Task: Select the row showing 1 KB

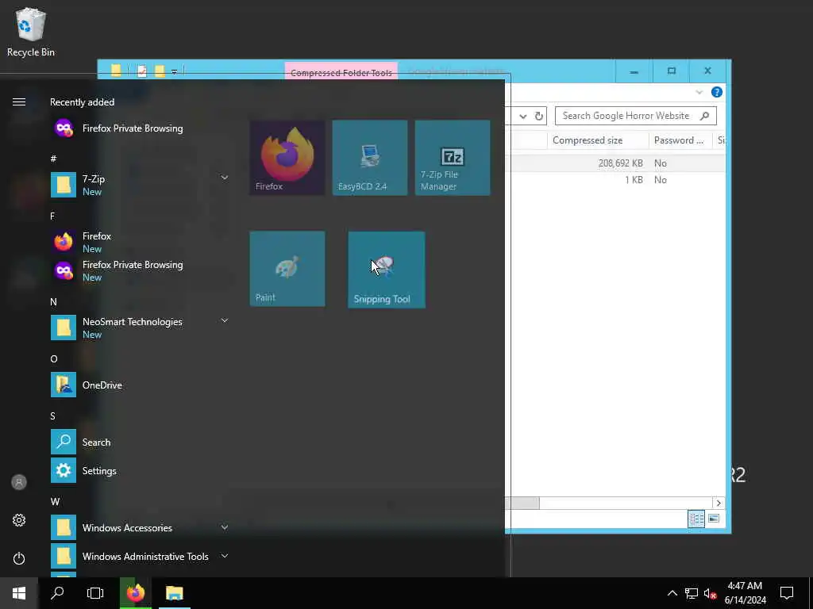Action: pos(615,180)
